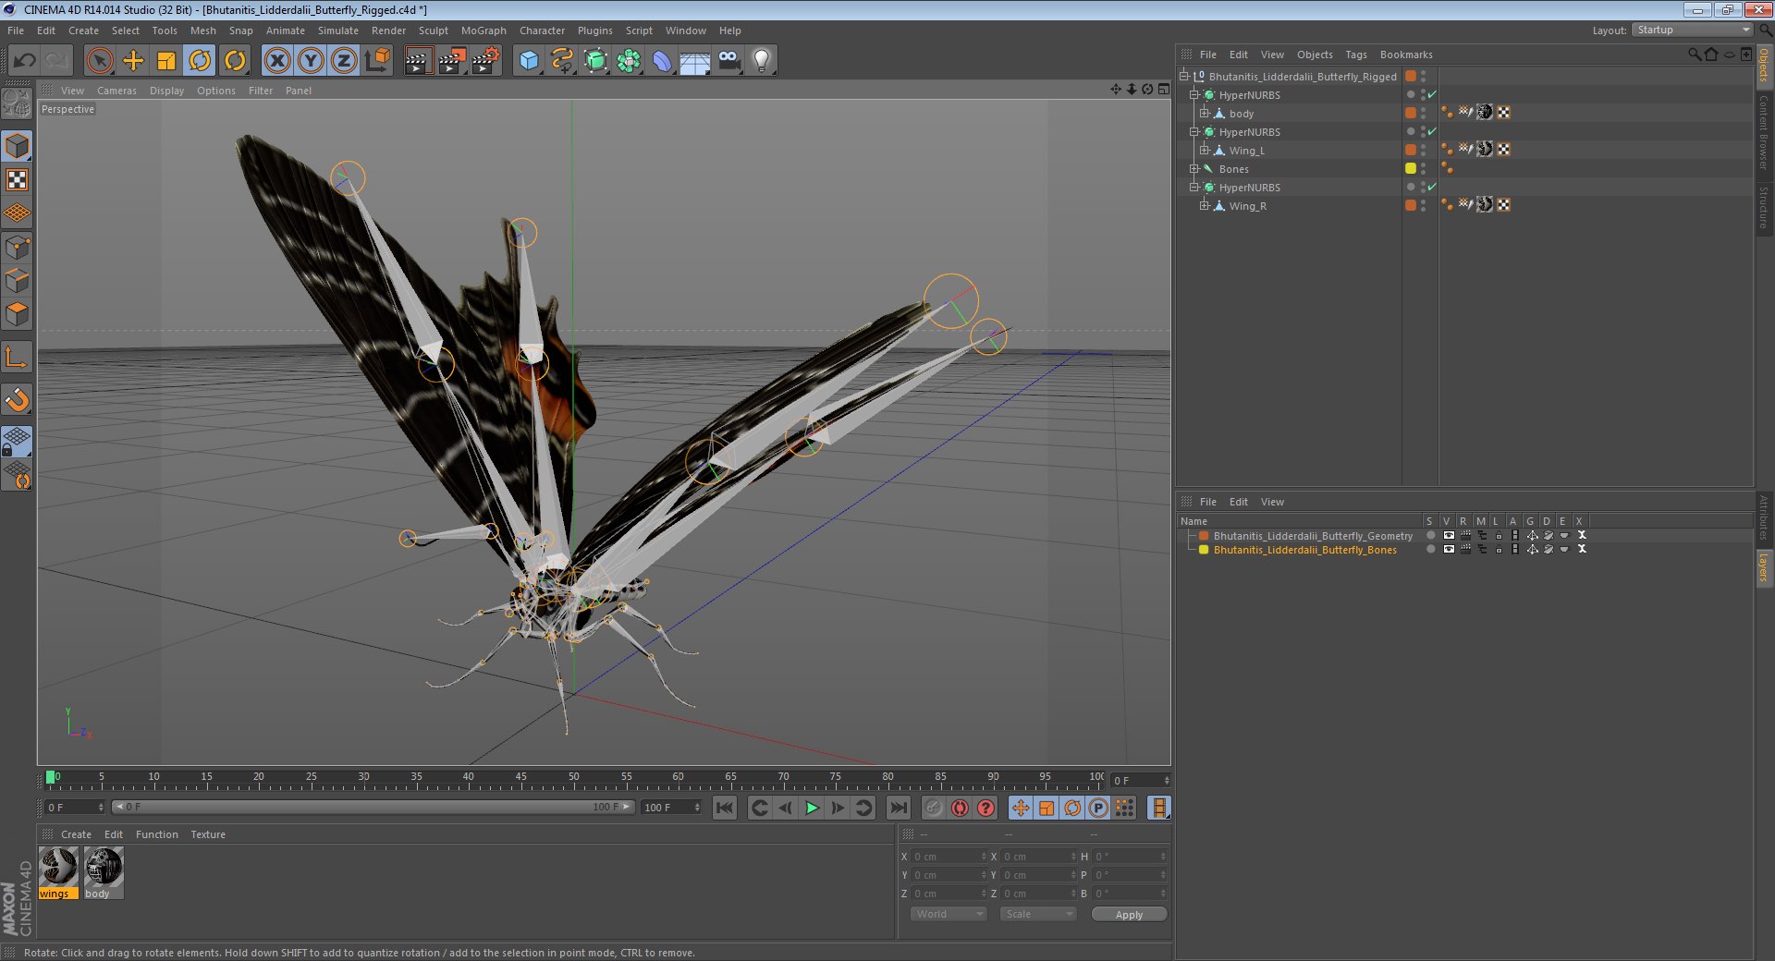The height and width of the screenshot is (961, 1775).
Task: Toggle Bones object visibility dots
Action: point(1423,168)
